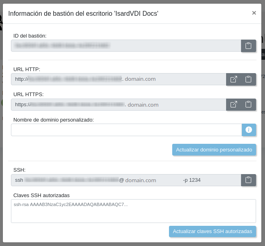Image resolution: width=265 pixels, height=246 pixels.
Task: Open the HTTPS URL in new tab
Action: 234,105
